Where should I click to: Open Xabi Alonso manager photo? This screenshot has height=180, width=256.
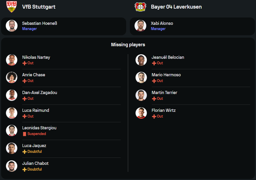point(140,26)
